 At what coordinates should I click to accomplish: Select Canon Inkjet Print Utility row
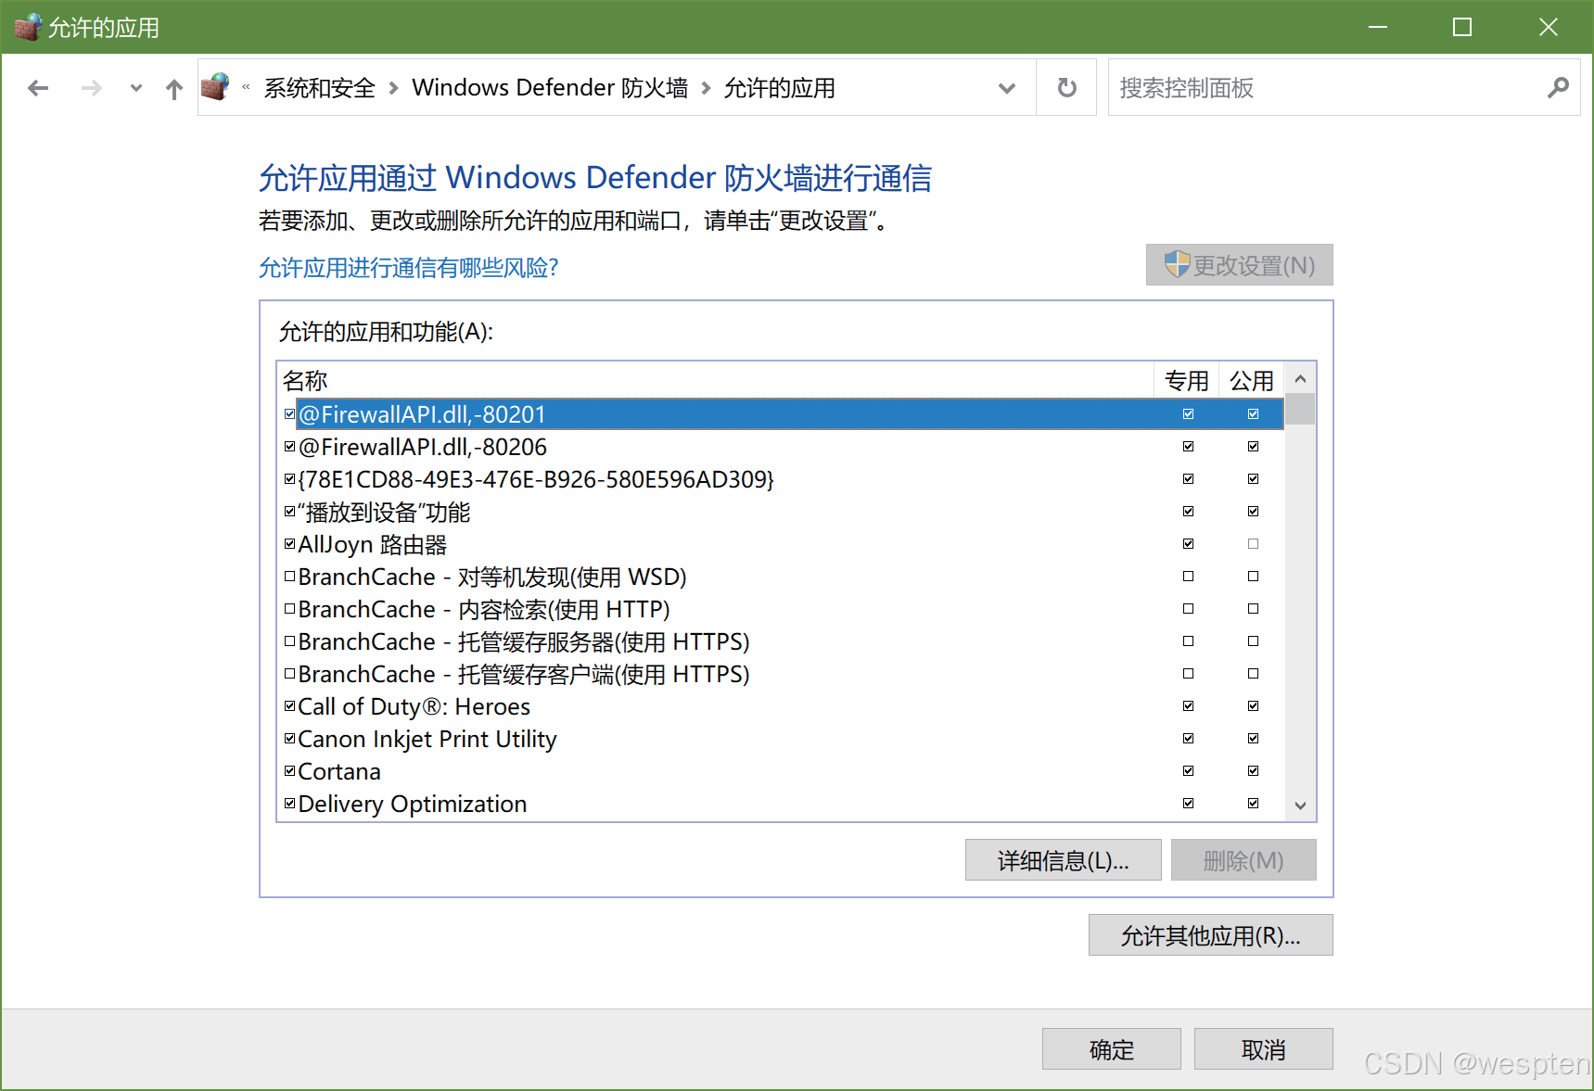click(781, 739)
